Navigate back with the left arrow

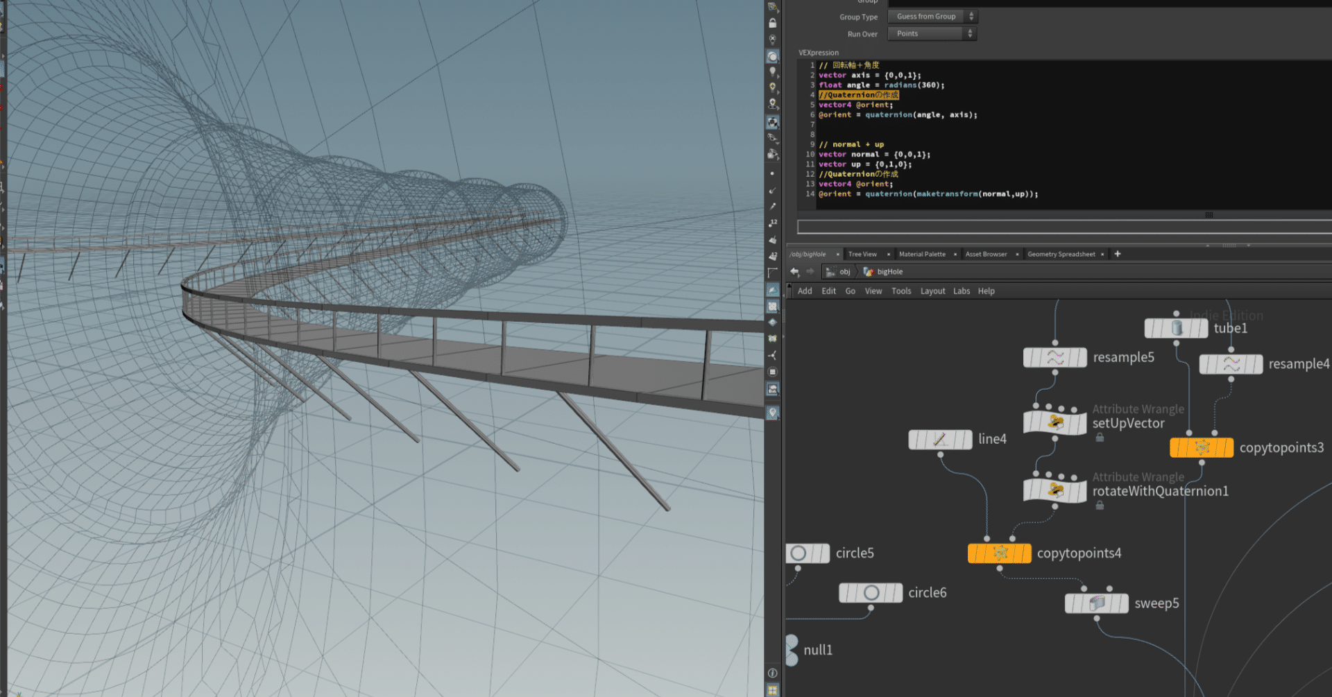(x=794, y=271)
